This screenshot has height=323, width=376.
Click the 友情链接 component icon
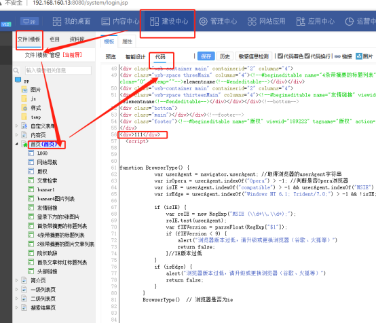click(x=31, y=208)
